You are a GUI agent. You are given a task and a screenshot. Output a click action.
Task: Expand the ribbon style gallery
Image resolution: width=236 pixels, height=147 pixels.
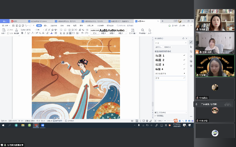pyautogui.click(x=126, y=33)
